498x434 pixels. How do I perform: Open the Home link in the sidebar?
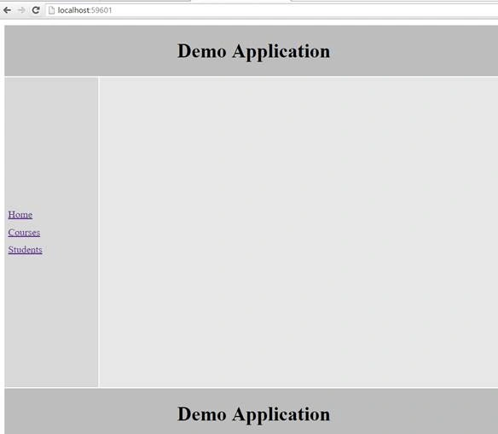click(x=20, y=215)
